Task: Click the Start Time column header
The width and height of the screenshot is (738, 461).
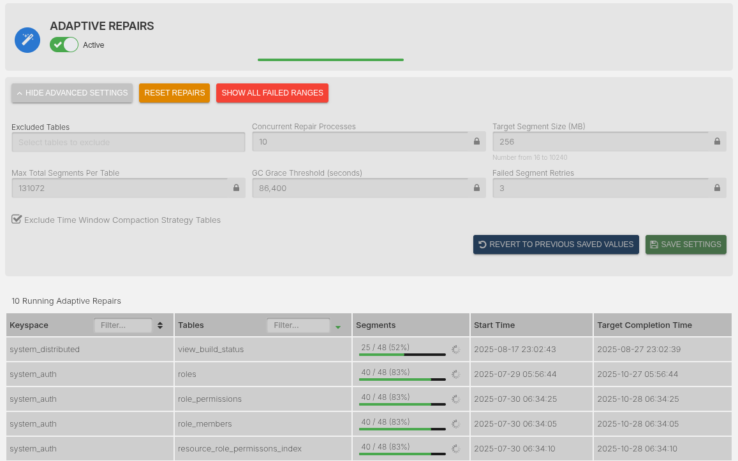Action: click(x=494, y=325)
